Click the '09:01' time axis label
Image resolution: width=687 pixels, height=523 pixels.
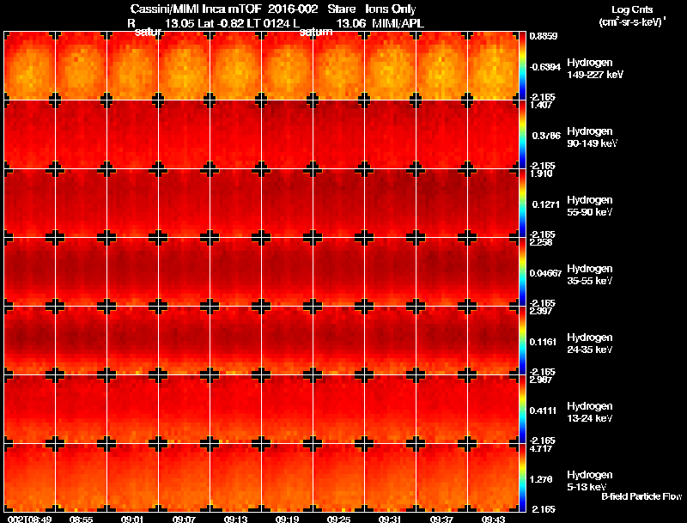(132, 519)
